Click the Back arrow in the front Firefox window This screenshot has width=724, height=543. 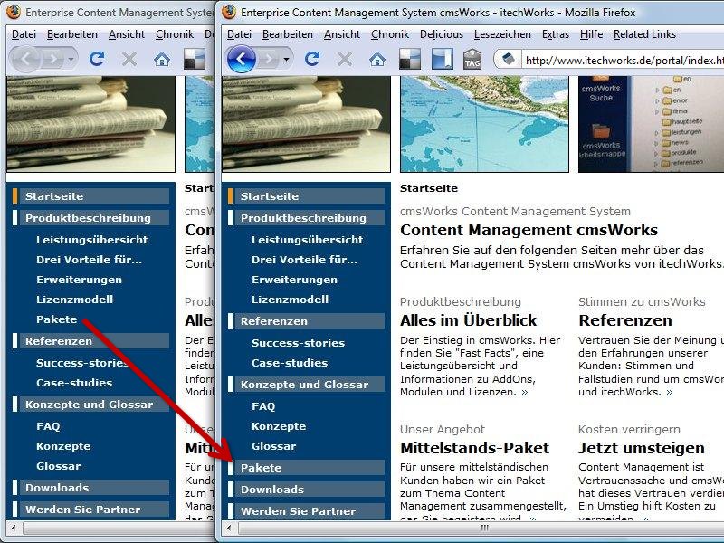click(x=241, y=59)
